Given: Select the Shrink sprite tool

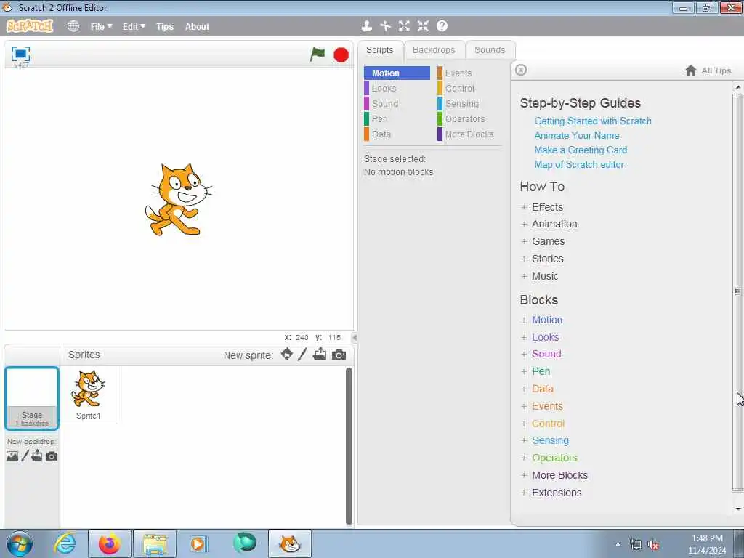Looking at the screenshot, I should click(x=423, y=26).
